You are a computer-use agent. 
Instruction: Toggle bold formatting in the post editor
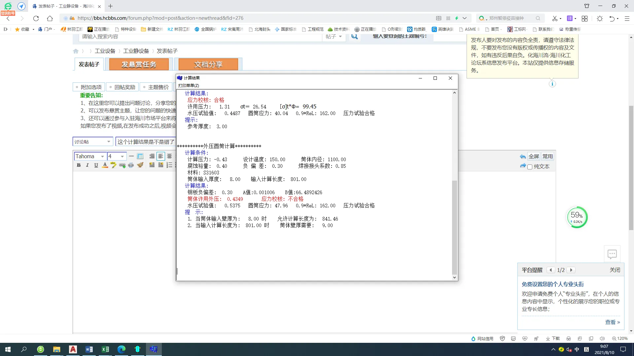point(79,165)
